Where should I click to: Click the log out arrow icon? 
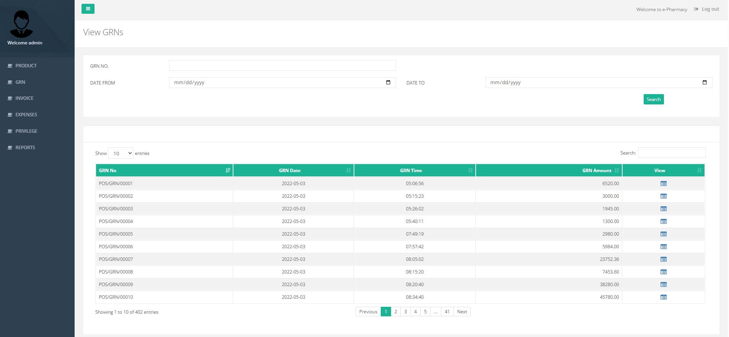[x=696, y=9]
